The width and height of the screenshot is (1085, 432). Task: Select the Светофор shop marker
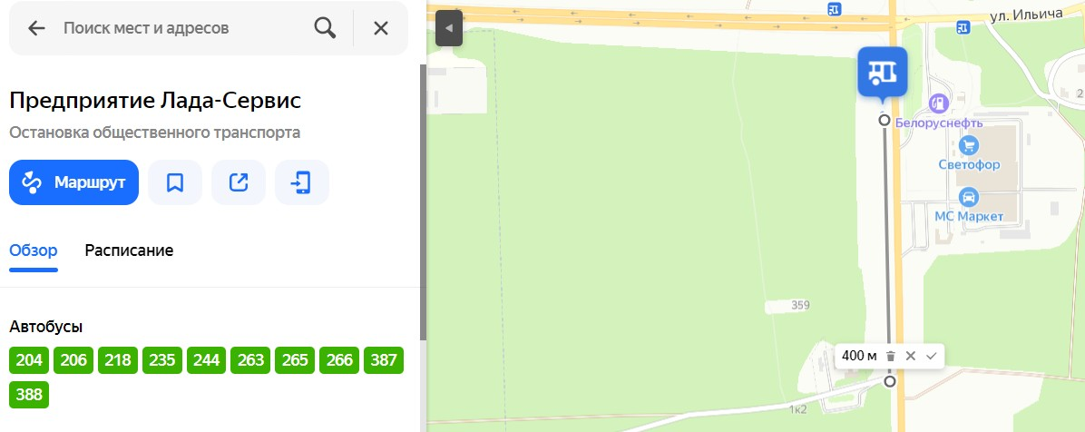tap(969, 144)
